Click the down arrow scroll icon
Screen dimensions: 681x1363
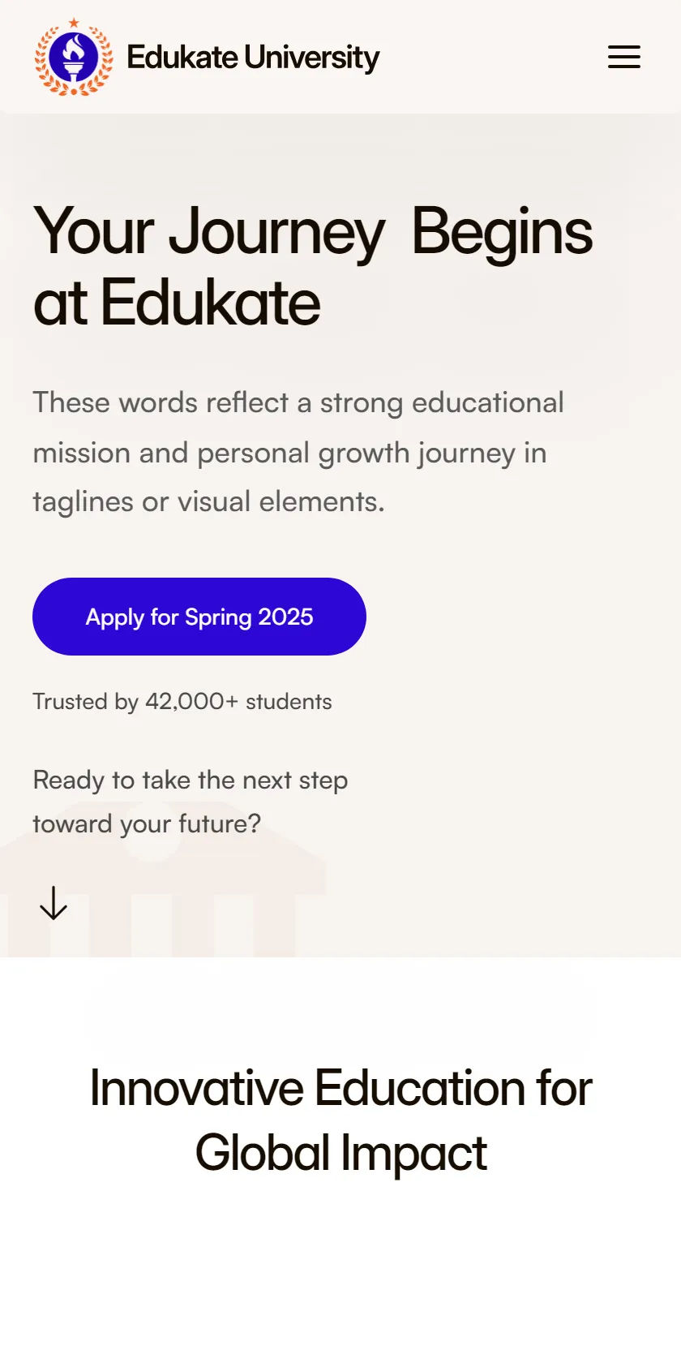point(54,903)
